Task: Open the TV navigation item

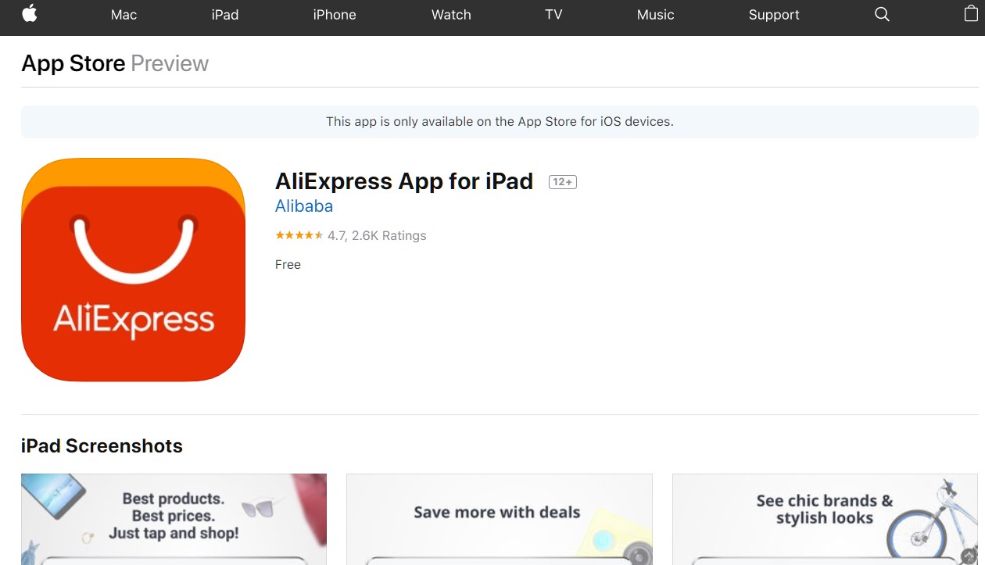Action: pyautogui.click(x=553, y=14)
